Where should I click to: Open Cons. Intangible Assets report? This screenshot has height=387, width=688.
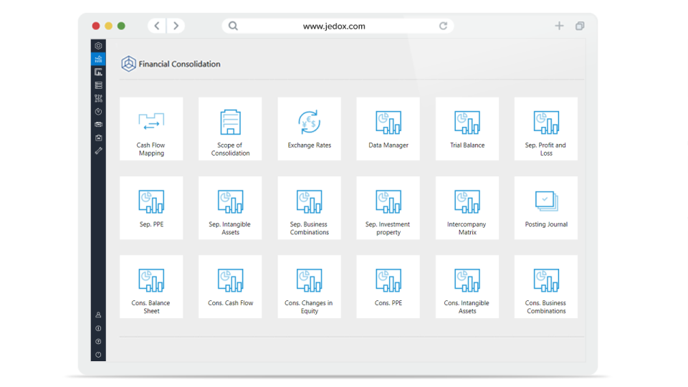(467, 287)
